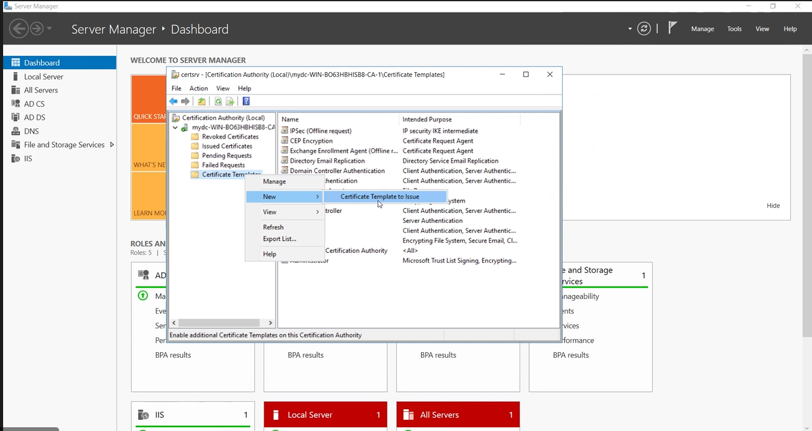812x431 pixels.
Task: Open Server Manager View menu
Action: point(762,29)
